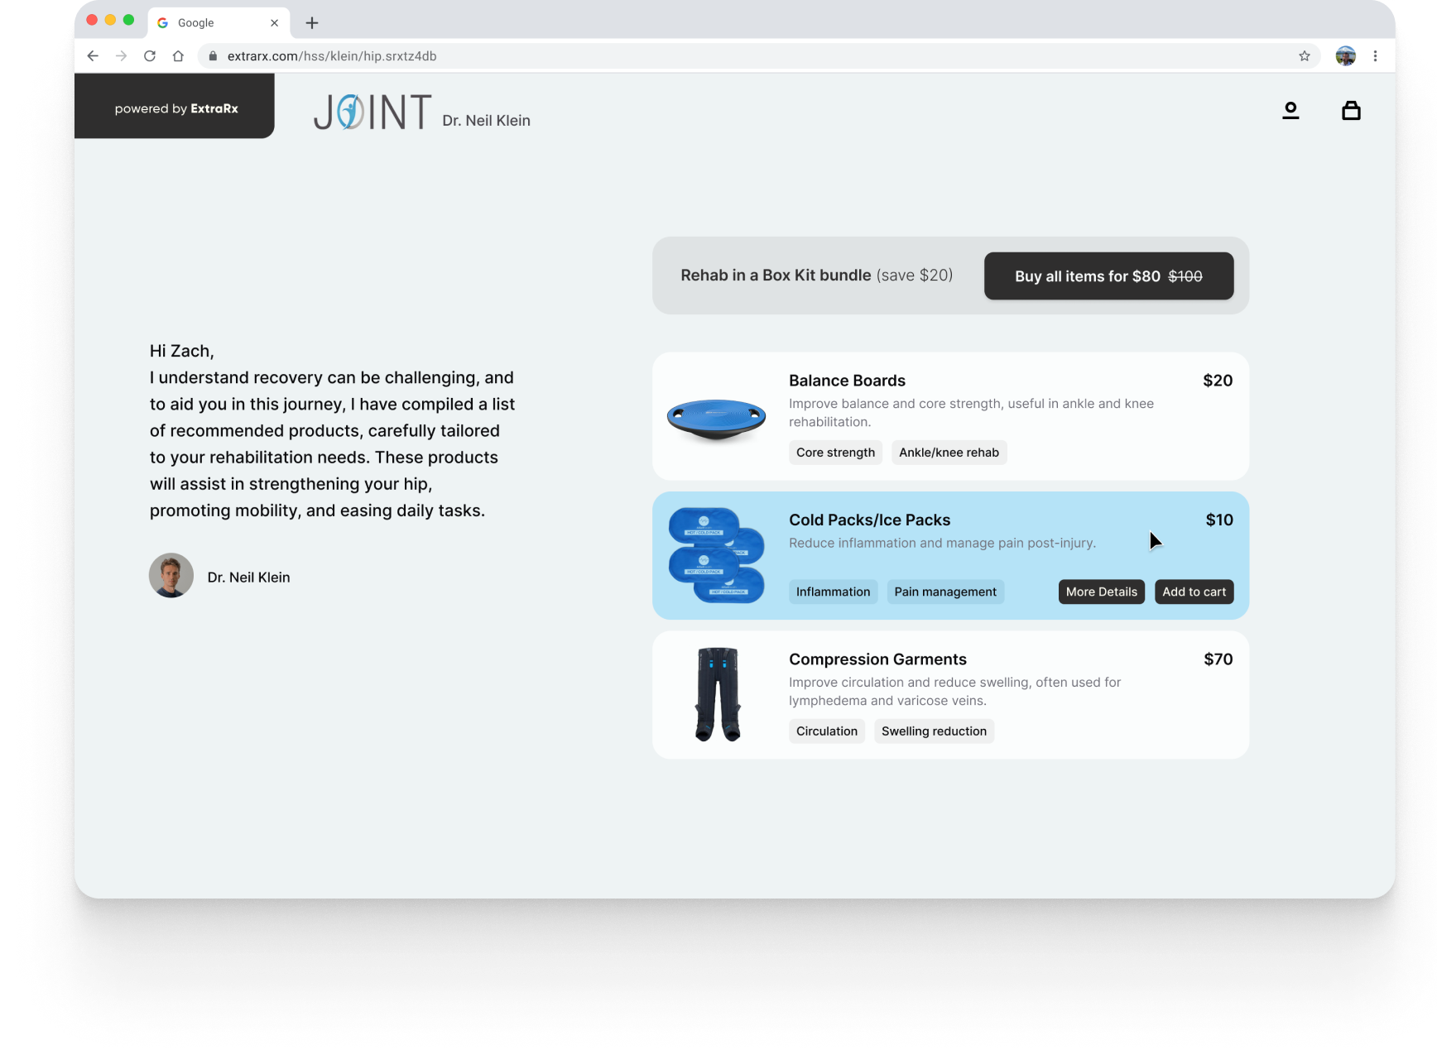Image resolution: width=1437 pixels, height=1064 pixels.
Task: Click the $10 Cold Packs price
Action: tap(1219, 520)
